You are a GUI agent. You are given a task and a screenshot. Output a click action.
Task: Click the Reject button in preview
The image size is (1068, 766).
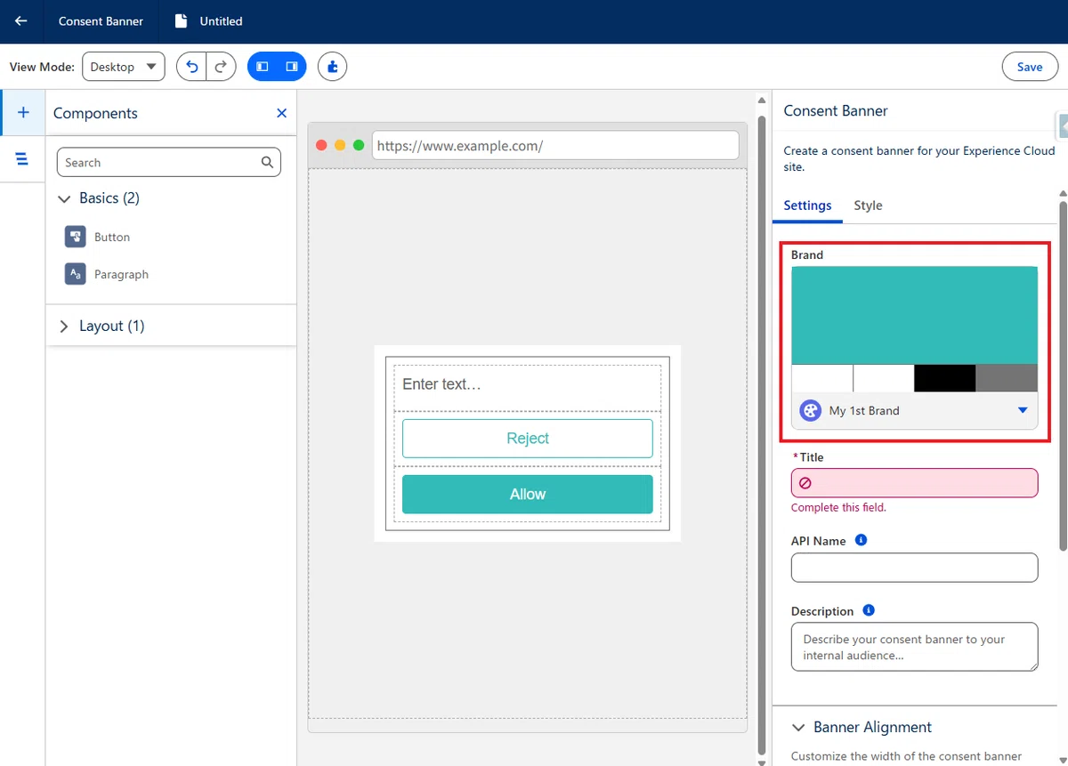pos(528,439)
